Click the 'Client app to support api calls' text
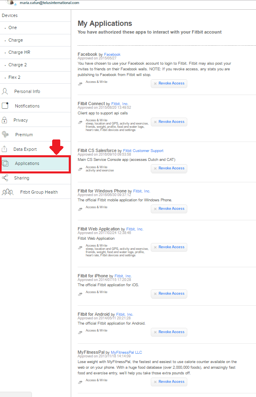 [103, 113]
